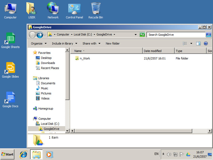
Task: Focus the Search GoogleDrive field
Action: 176,35
